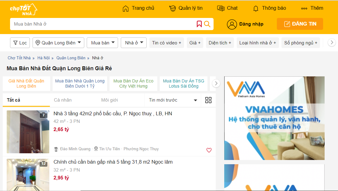Click the photo count badge 12
Viewport: 338px width, 191px height.
pyautogui.click(x=44, y=163)
